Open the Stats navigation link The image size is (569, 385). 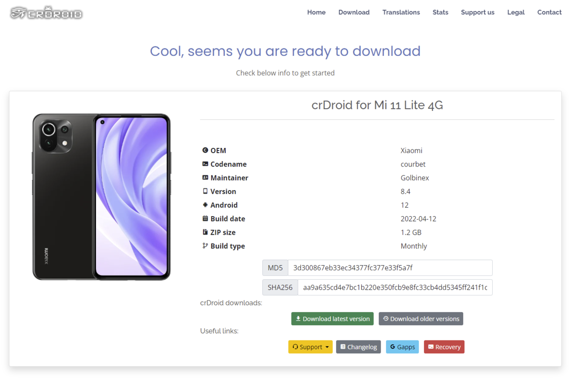[x=441, y=12]
